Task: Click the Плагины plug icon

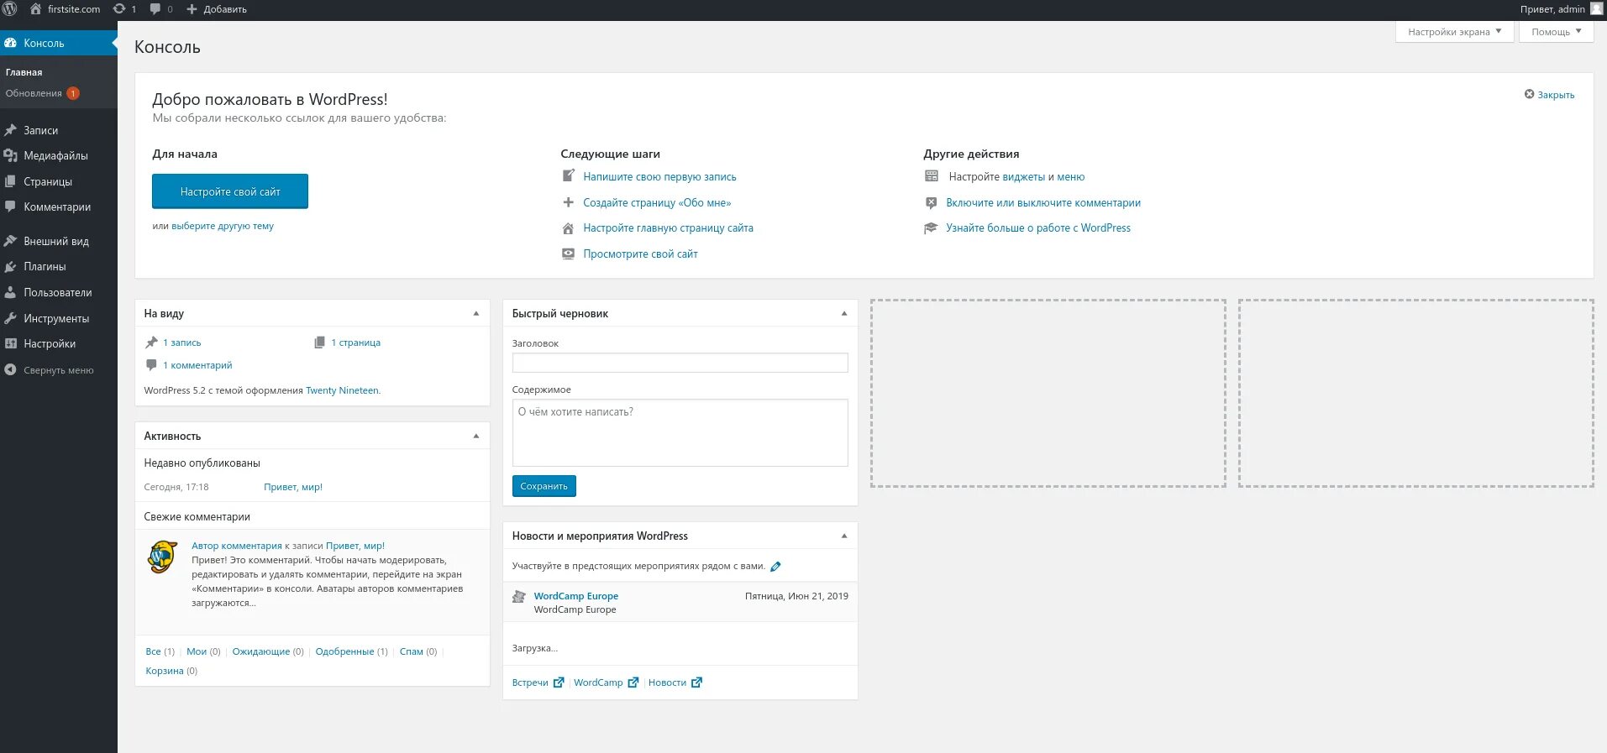Action: (x=10, y=266)
